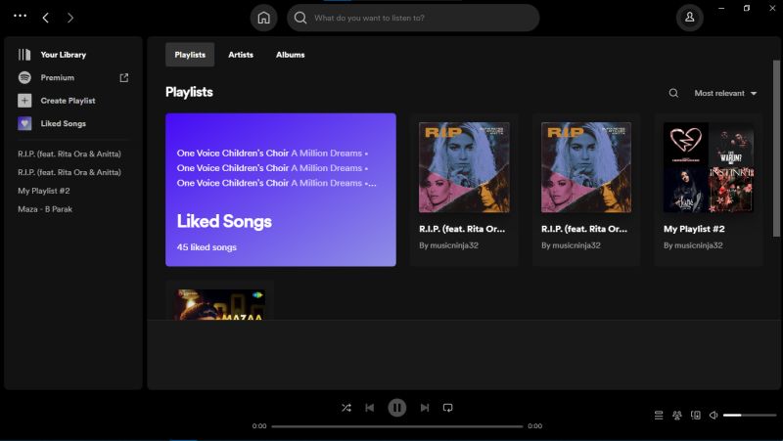Open first R.I.P. (feat. Rita Ora & Anitta) sidebar entry

pyautogui.click(x=69, y=154)
